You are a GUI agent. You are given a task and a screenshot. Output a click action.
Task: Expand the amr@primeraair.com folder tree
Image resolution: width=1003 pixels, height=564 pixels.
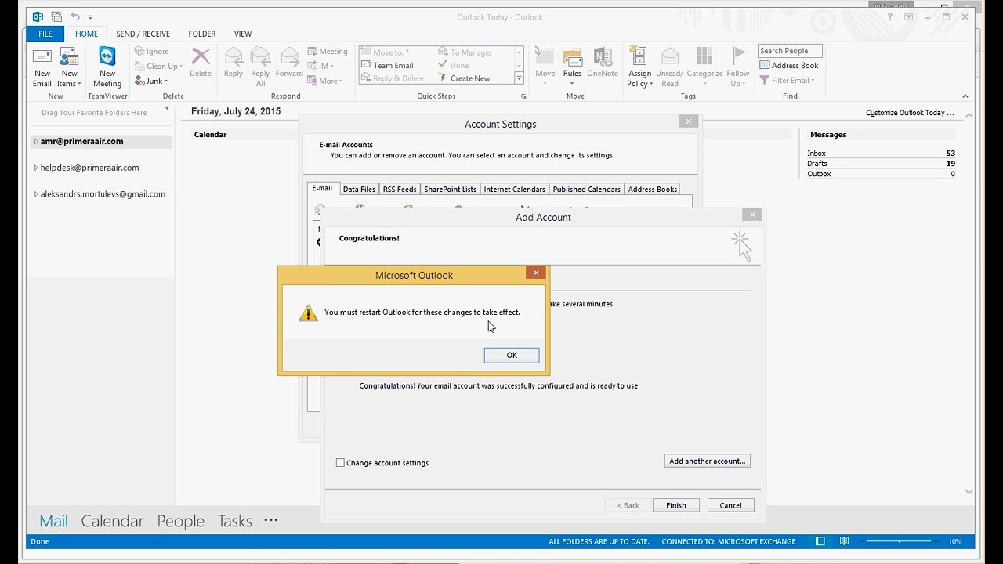click(35, 142)
